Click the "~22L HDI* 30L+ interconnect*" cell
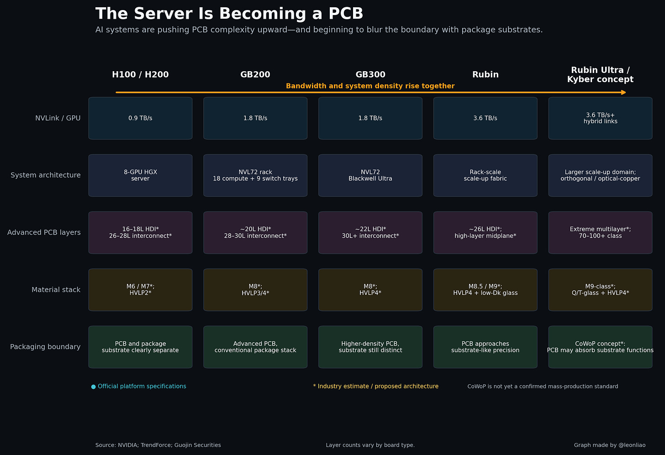 click(370, 233)
